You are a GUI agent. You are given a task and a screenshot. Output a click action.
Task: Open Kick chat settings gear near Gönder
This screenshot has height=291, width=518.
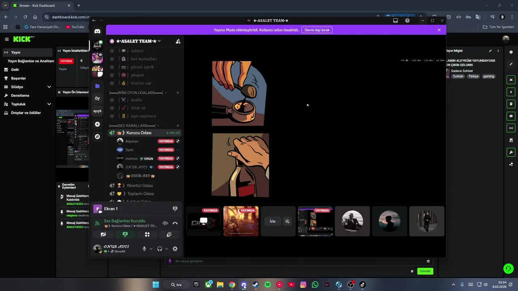click(x=412, y=271)
